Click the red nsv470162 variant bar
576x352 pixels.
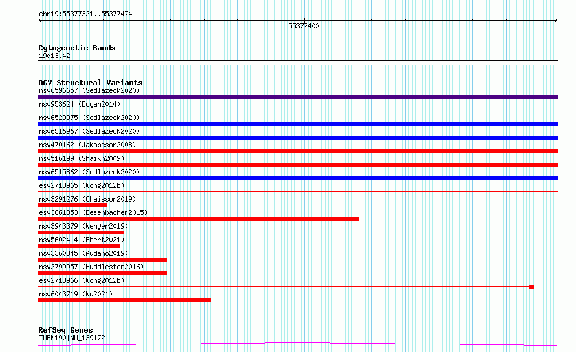(298, 151)
